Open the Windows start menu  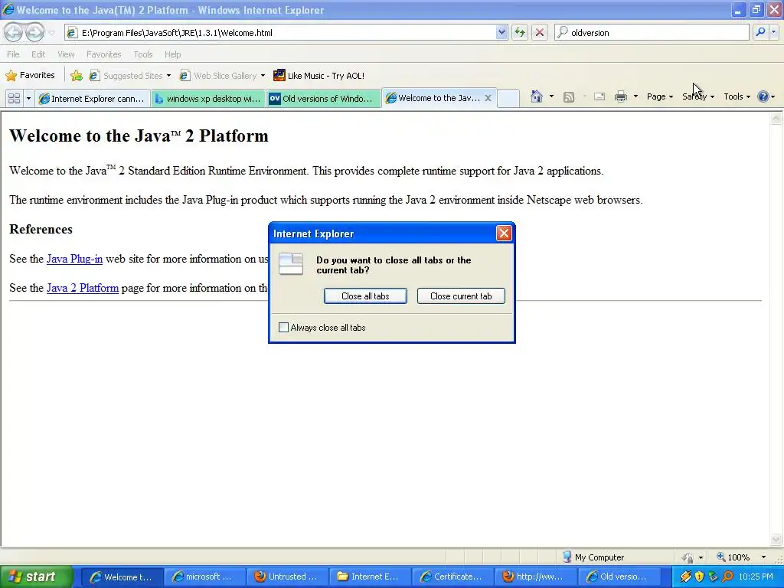36,577
